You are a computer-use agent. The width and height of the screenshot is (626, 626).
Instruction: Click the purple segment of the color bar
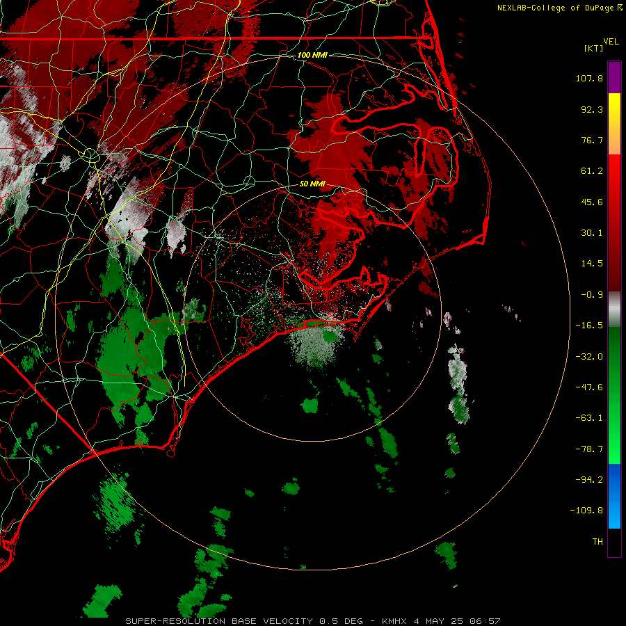(614, 78)
